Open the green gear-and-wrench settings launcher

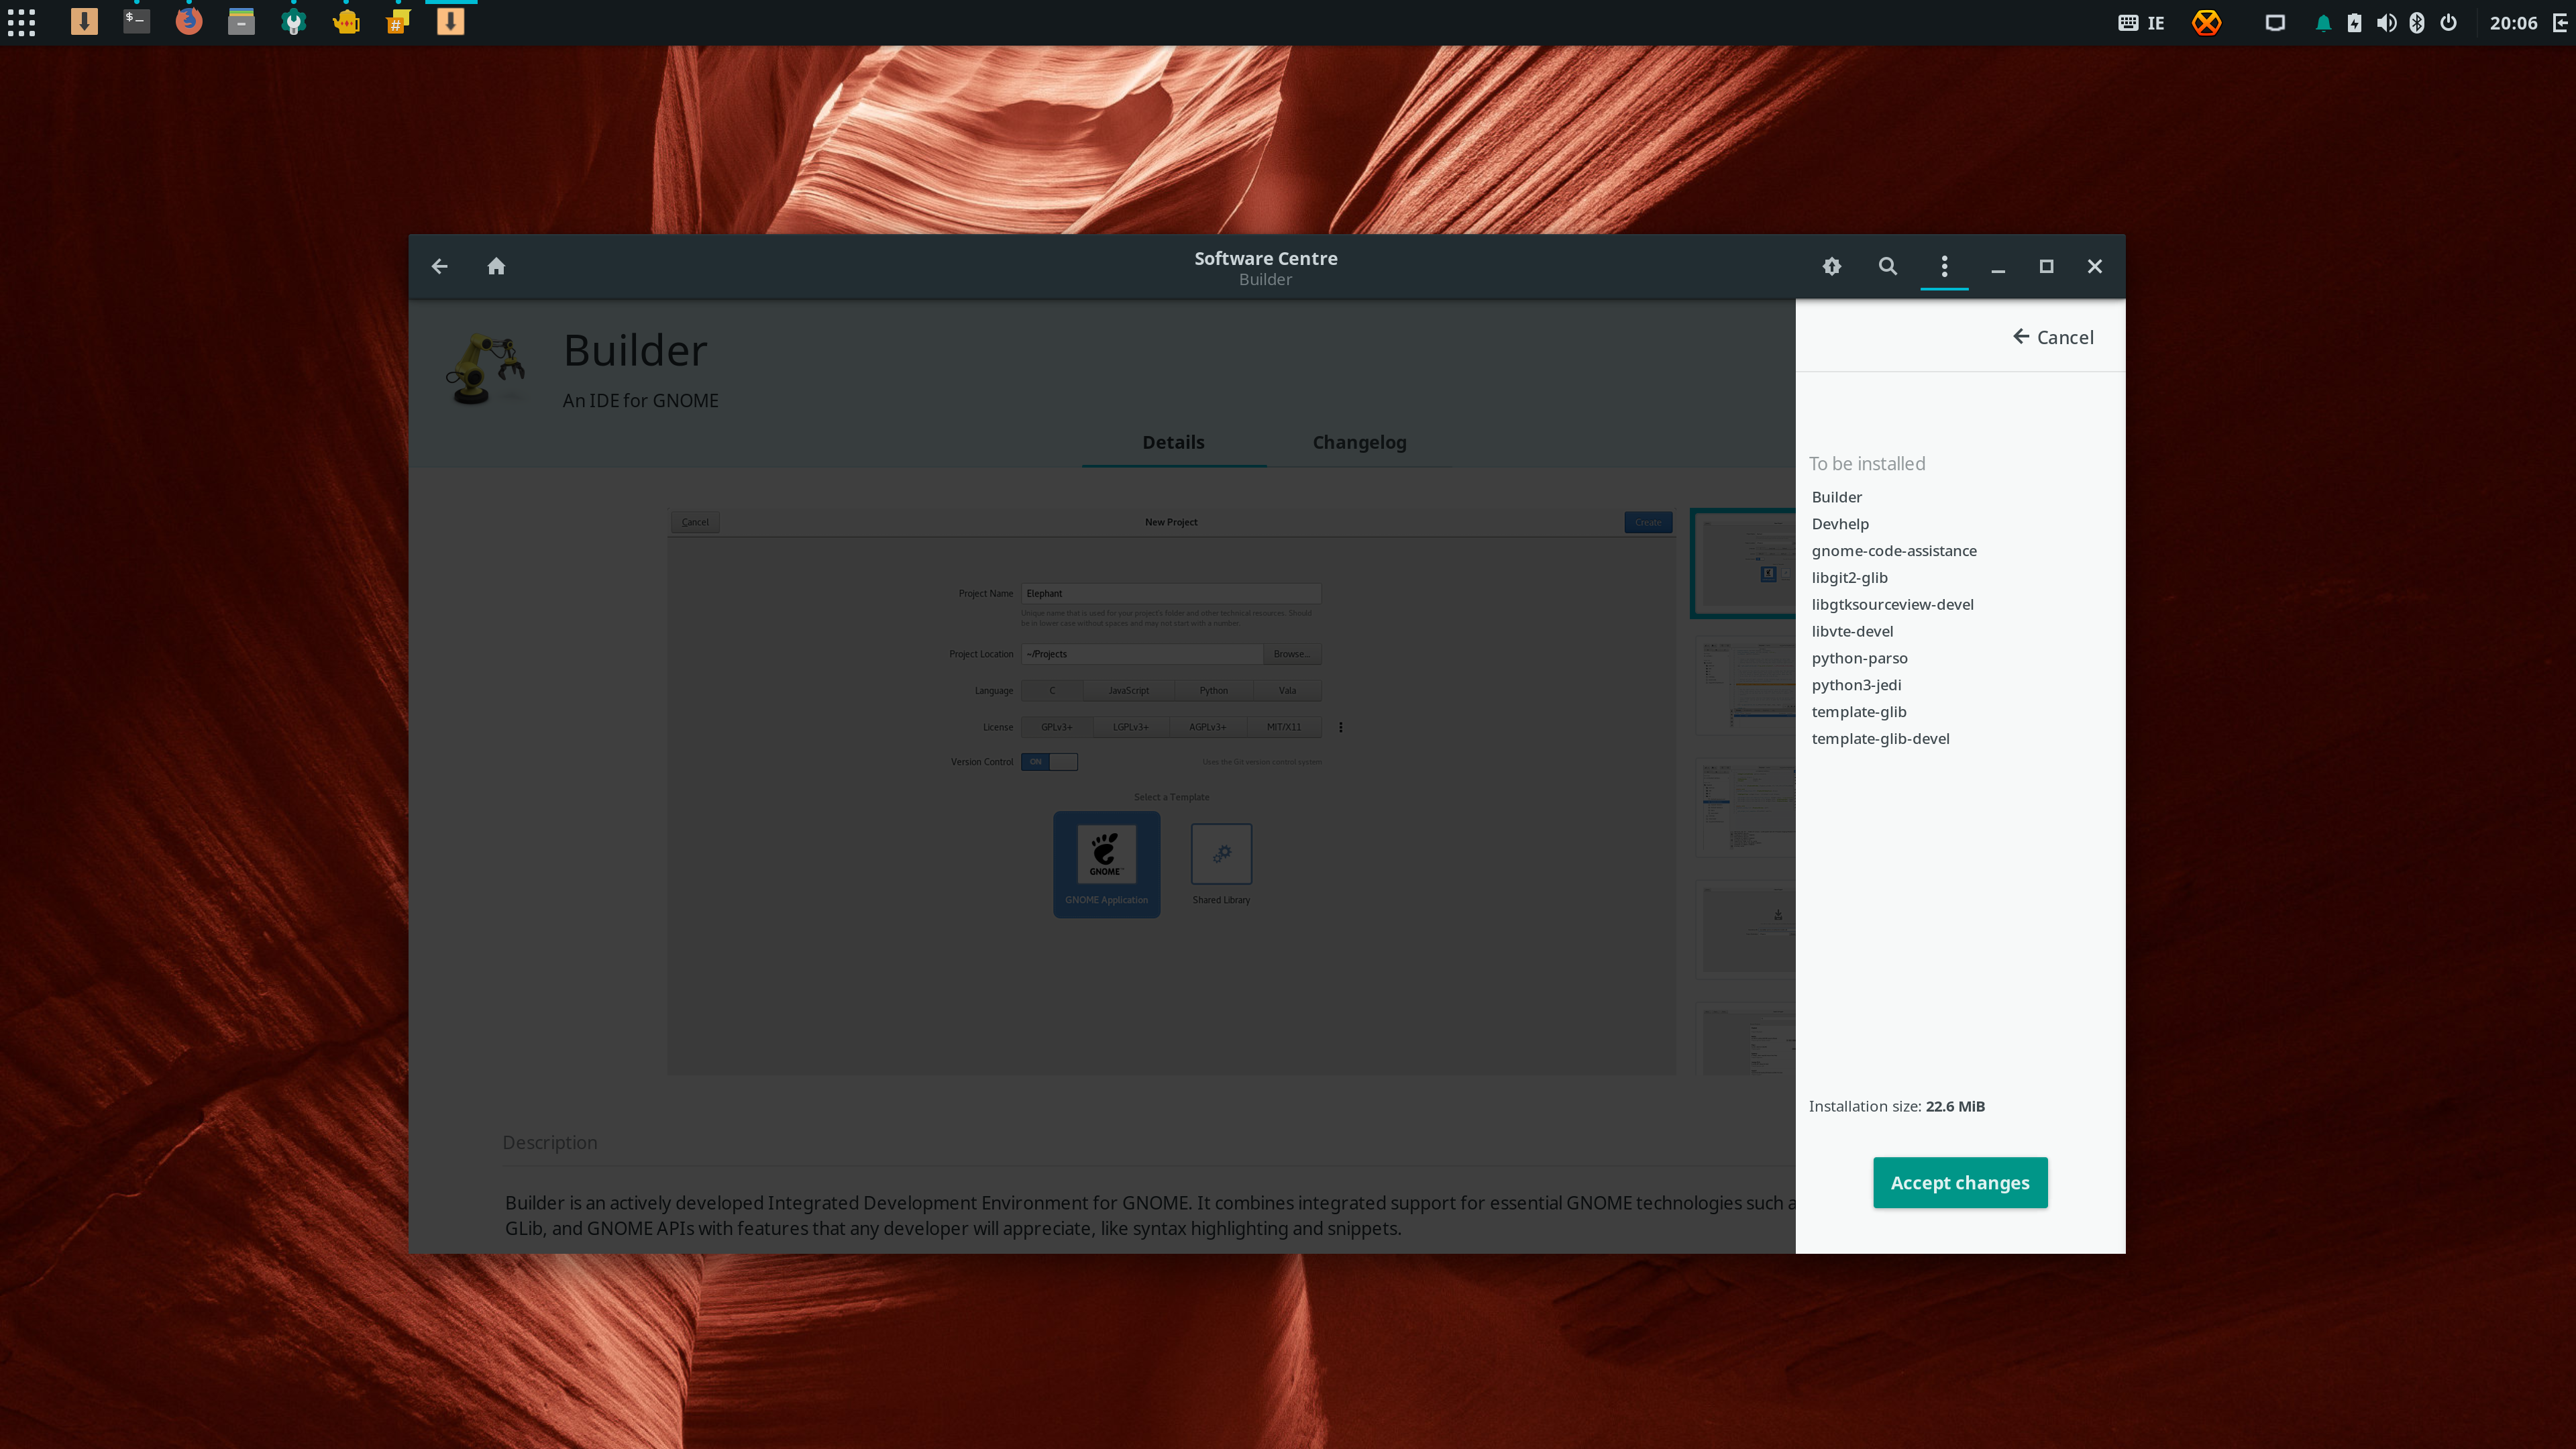294,22
